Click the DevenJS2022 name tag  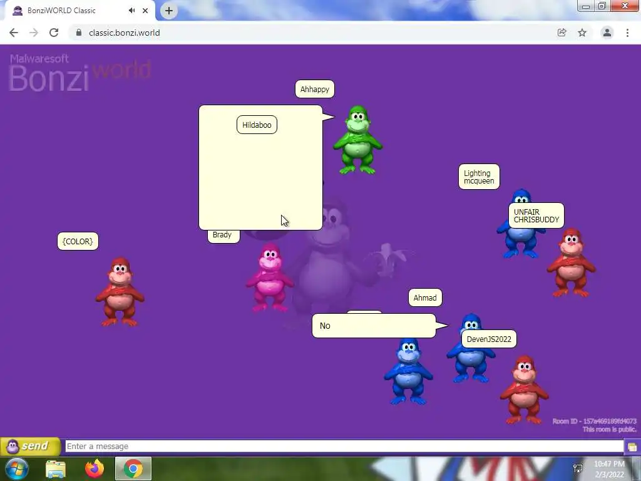489,339
